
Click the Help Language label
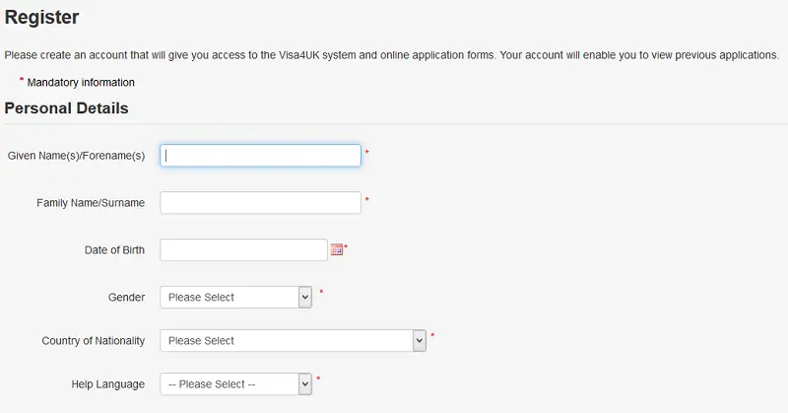coord(108,384)
